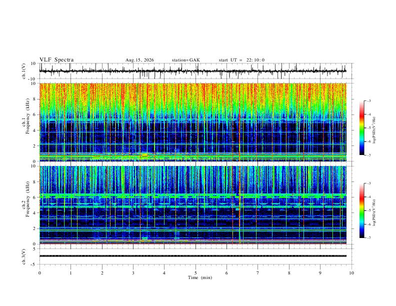Click the ch.1(V) waveform trace

click(x=193, y=71)
